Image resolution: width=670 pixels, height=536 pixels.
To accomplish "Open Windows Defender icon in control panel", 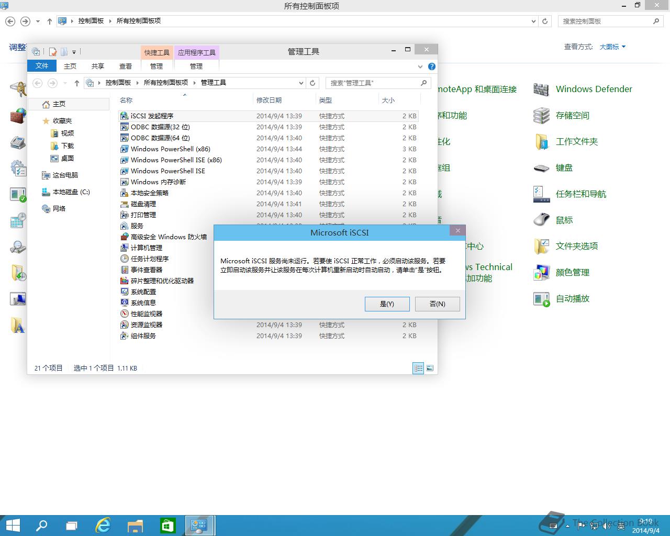I will [x=541, y=90].
